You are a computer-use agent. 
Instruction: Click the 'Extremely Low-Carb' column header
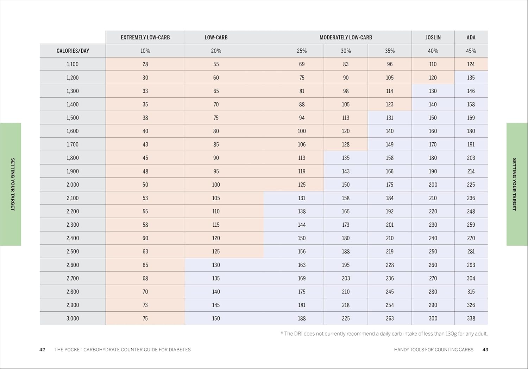pyautogui.click(x=145, y=37)
